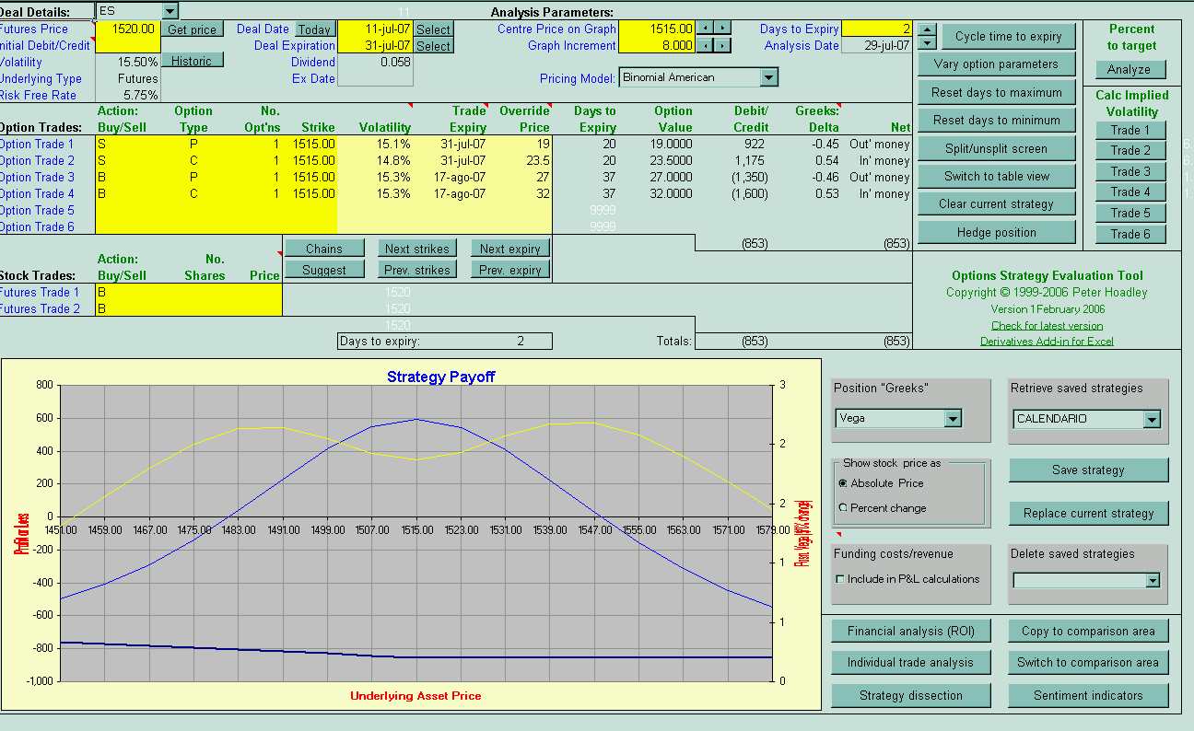Increase Centre Price on Graph with right arrow
The width and height of the screenshot is (1194, 731).
click(723, 29)
